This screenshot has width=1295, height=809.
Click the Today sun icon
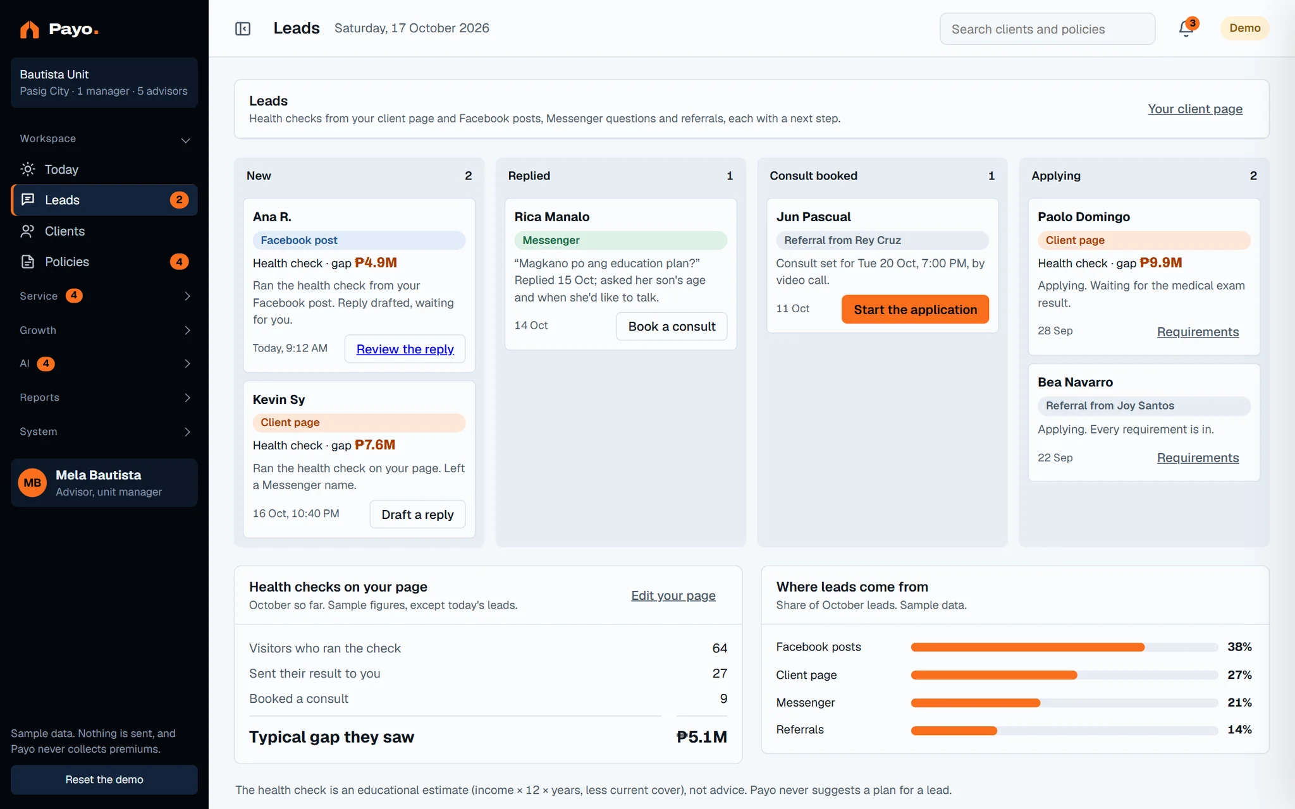pos(28,169)
